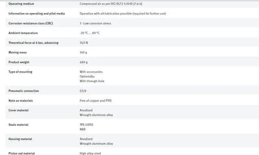
Task: Select the oil lubrication operation text
Action: (x=123, y=13)
